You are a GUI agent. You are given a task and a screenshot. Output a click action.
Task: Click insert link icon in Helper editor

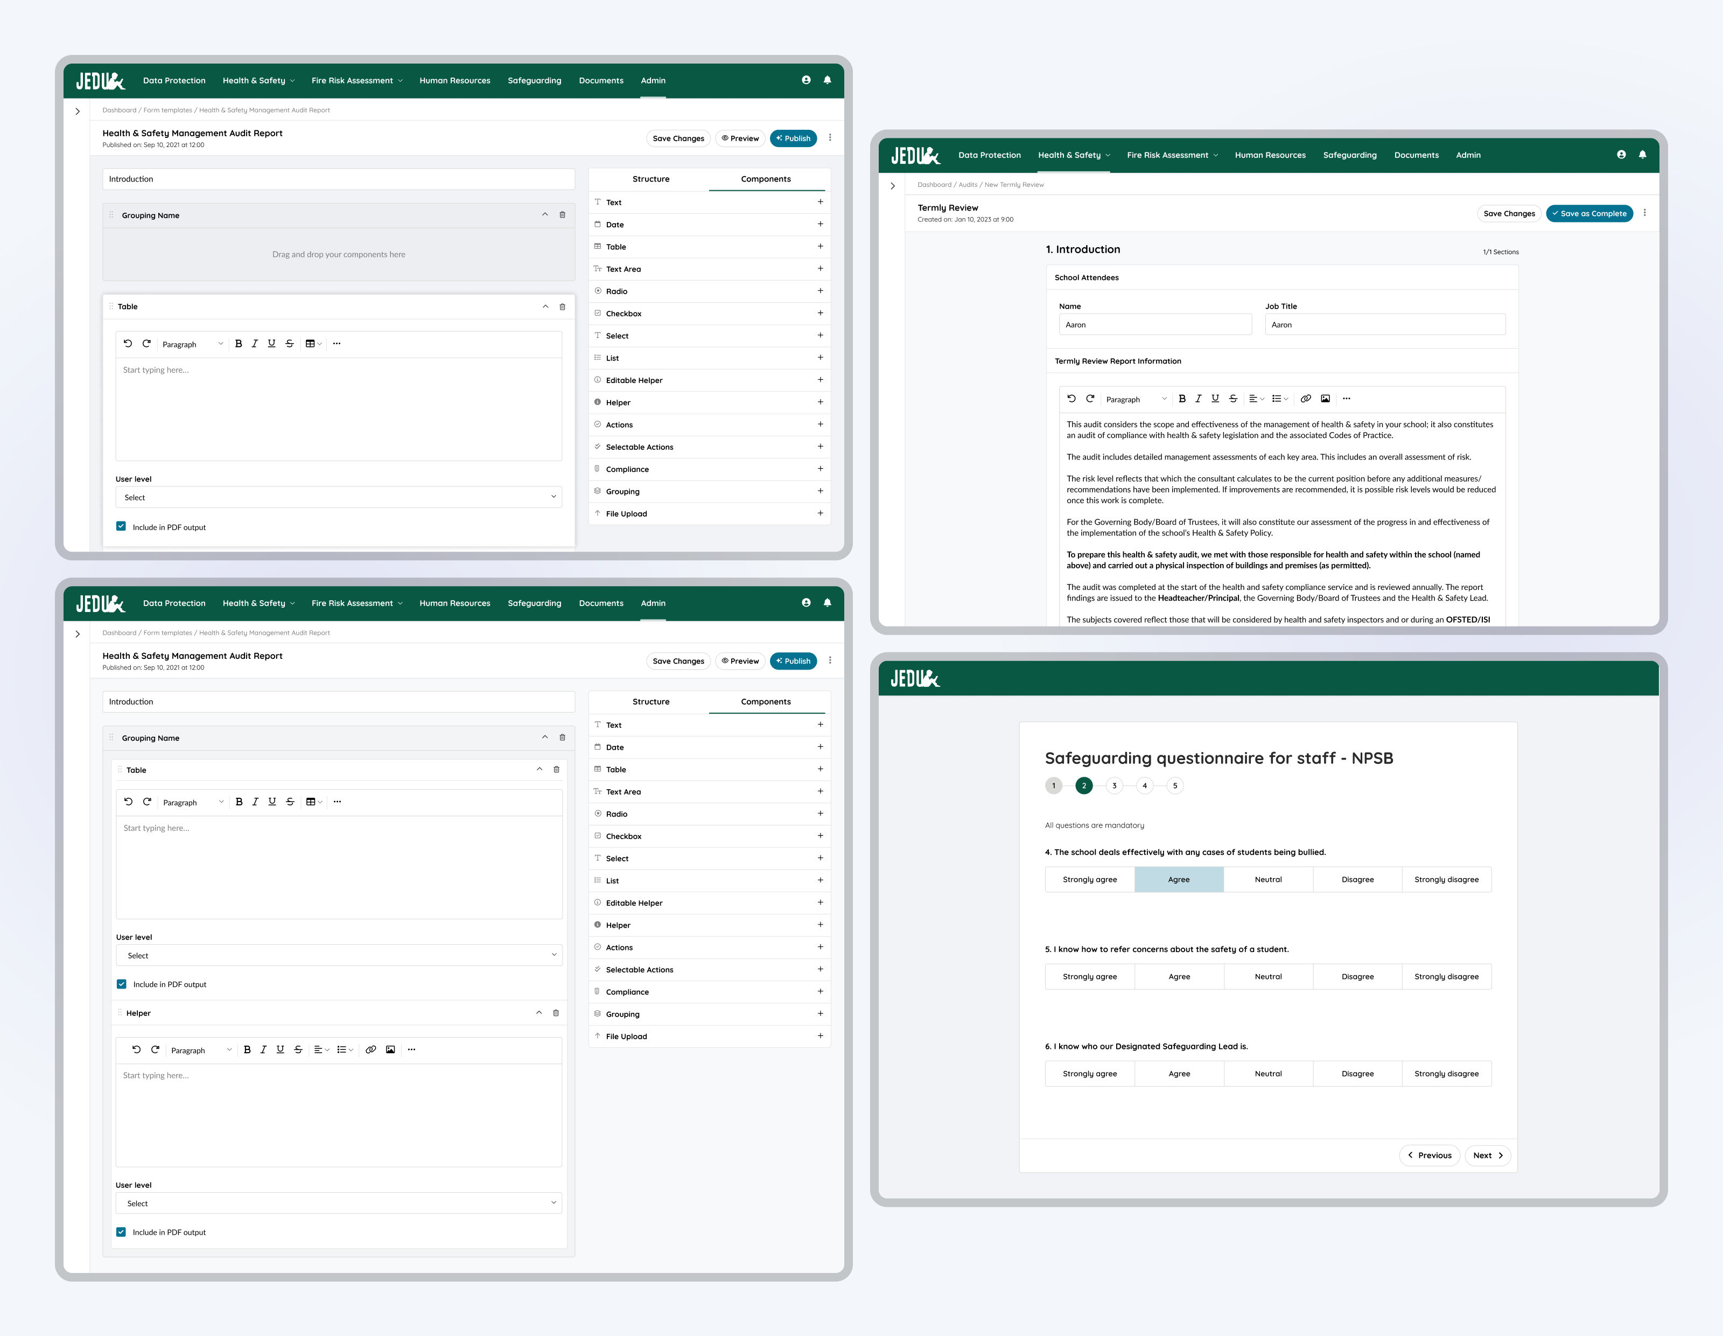(371, 1049)
